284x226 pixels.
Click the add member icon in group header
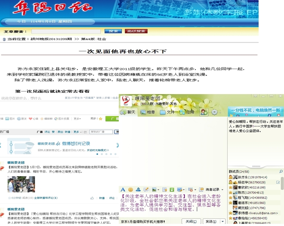[x=203, y=112]
